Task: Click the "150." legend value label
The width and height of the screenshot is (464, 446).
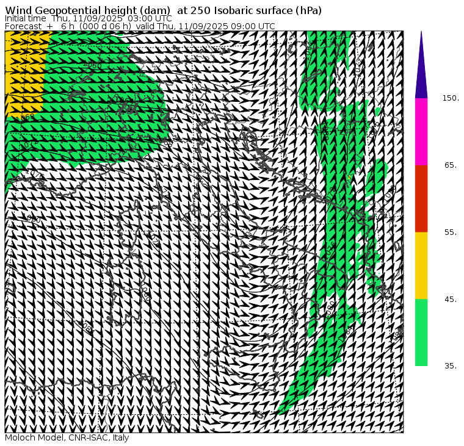Action: tap(451, 98)
